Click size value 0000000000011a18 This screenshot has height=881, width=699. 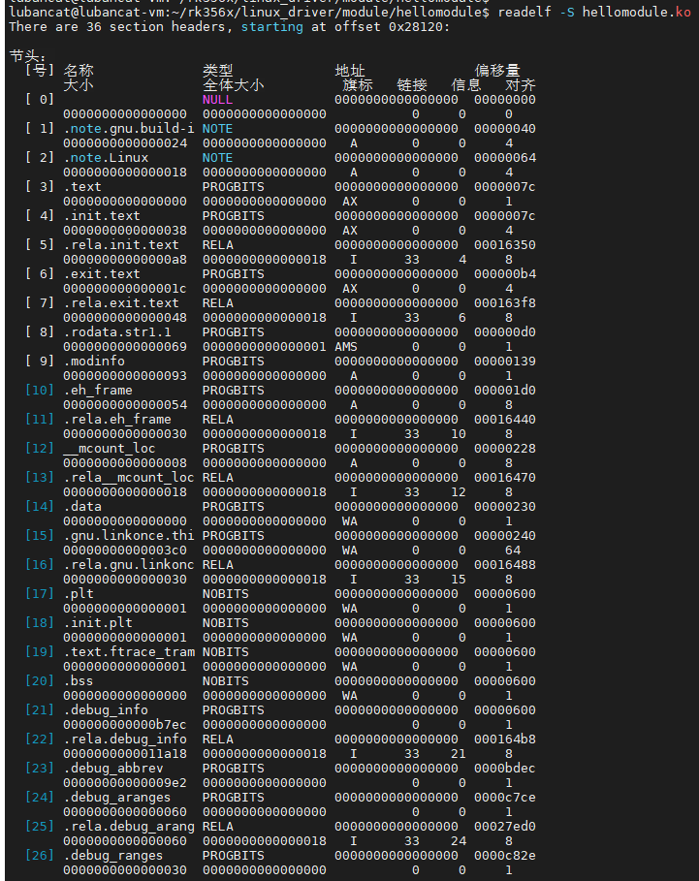[125, 754]
